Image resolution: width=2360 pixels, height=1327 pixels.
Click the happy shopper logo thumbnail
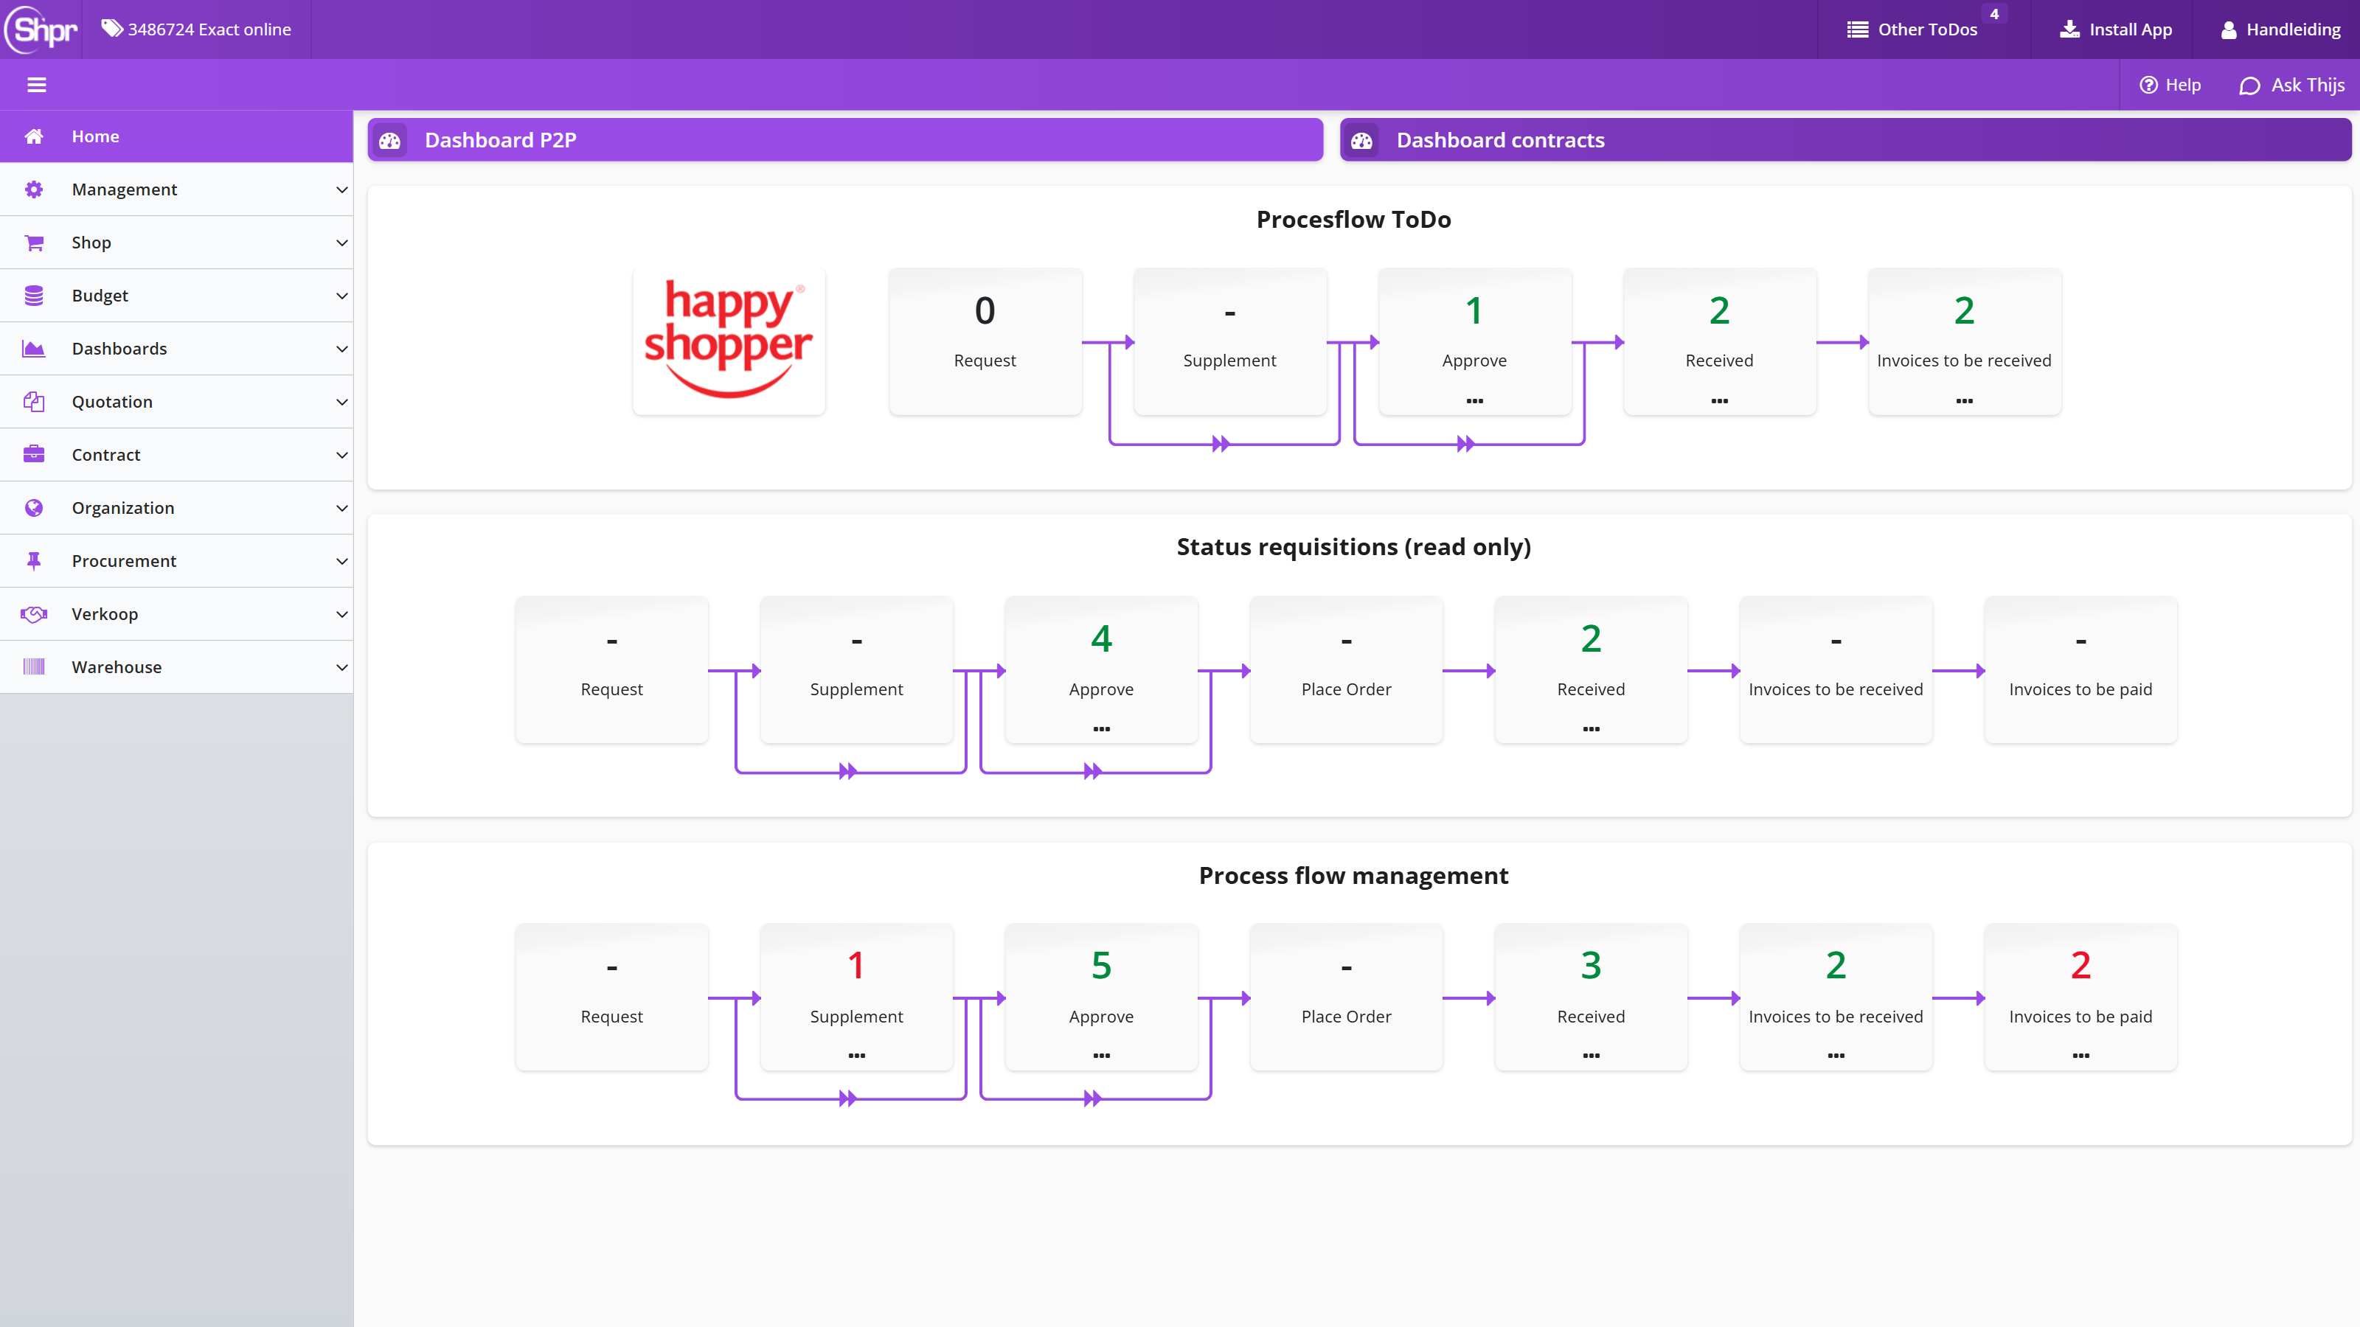tap(729, 341)
